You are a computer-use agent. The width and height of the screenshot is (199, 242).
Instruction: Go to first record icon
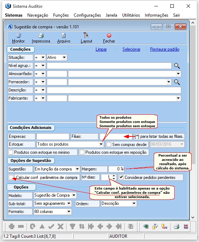click(x=91, y=226)
